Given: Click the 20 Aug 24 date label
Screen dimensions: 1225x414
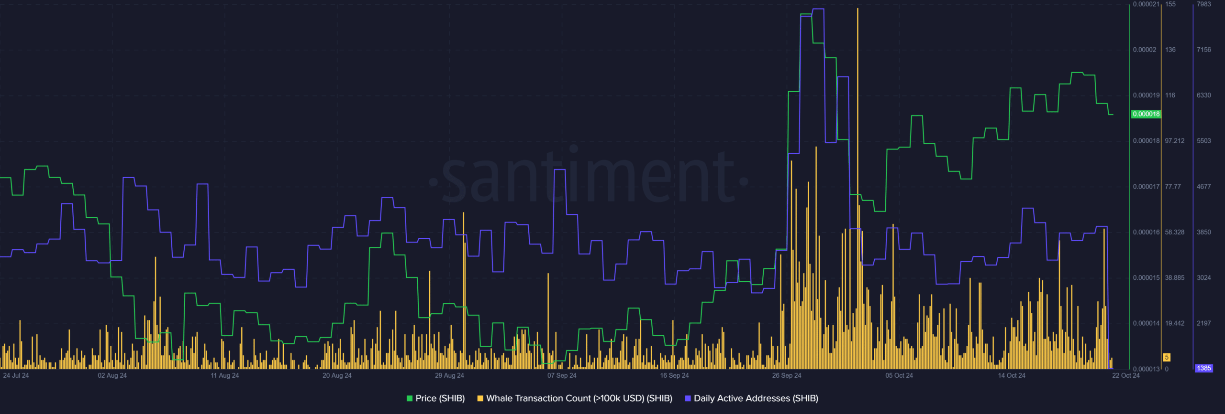Looking at the screenshot, I should point(337,375).
